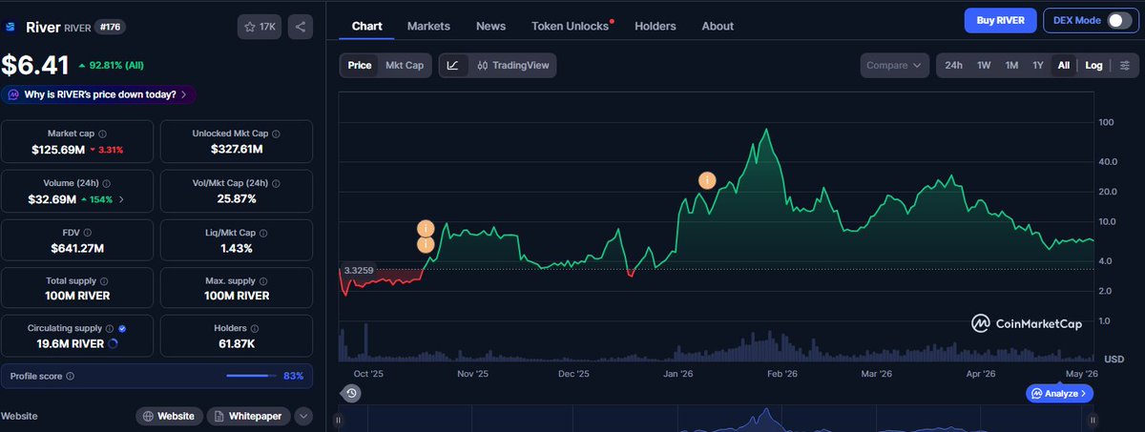Click the $641.27M FDV value

[x=77, y=248]
